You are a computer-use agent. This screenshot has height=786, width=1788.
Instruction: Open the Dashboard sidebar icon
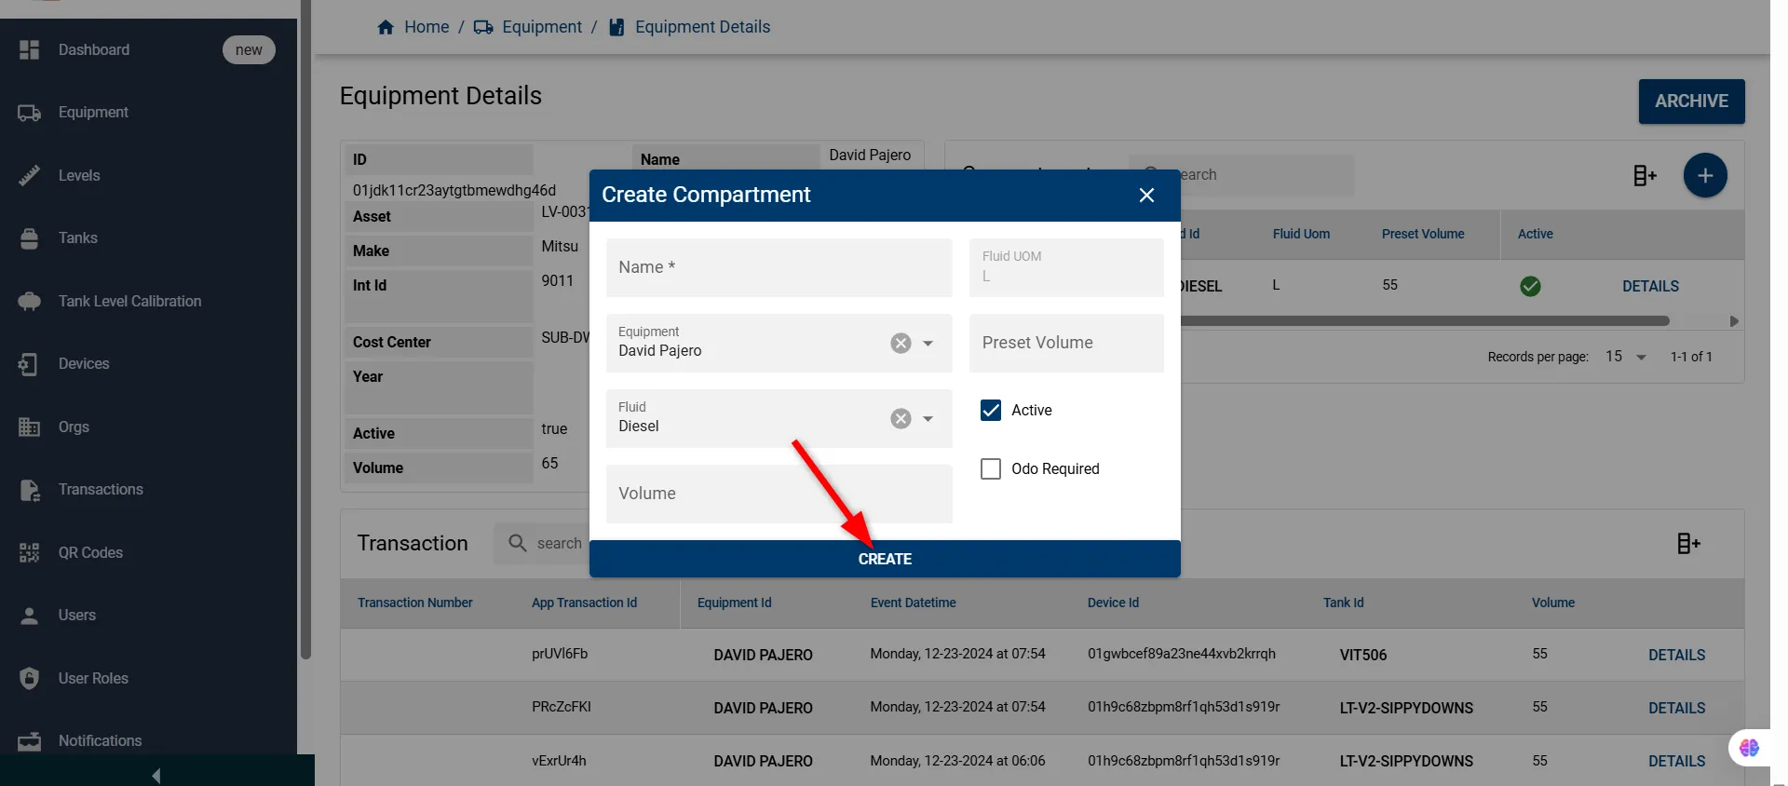[x=30, y=49]
